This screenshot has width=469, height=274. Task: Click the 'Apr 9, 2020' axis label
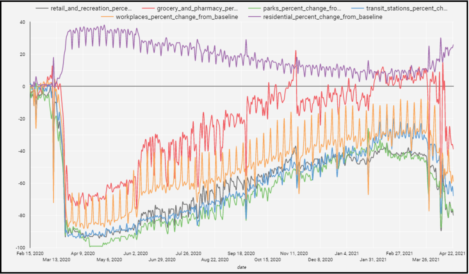click(83, 253)
